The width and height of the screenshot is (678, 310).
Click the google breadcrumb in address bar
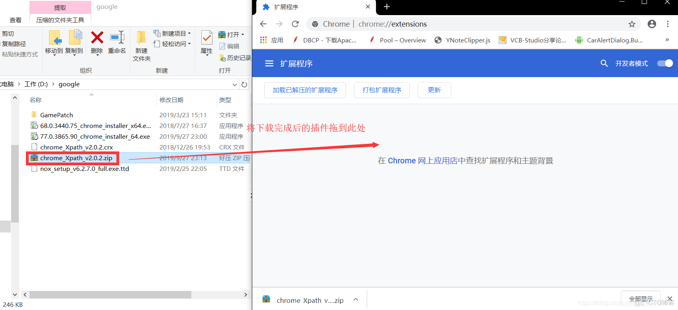[x=69, y=84]
